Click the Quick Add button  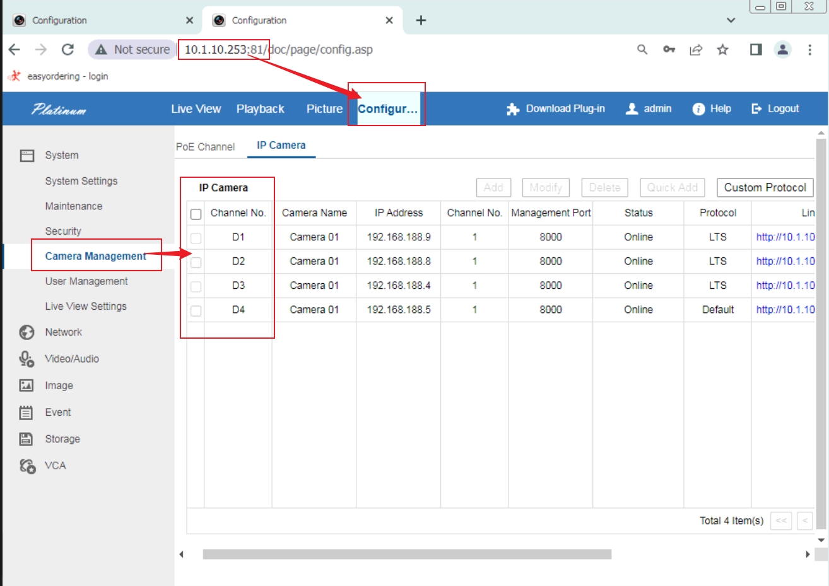672,187
